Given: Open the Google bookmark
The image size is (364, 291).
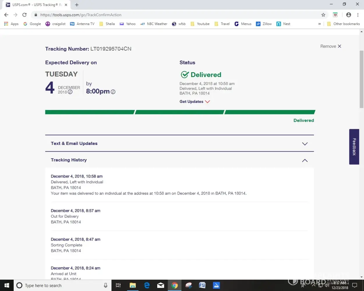Looking at the screenshot, I should (x=32, y=24).
